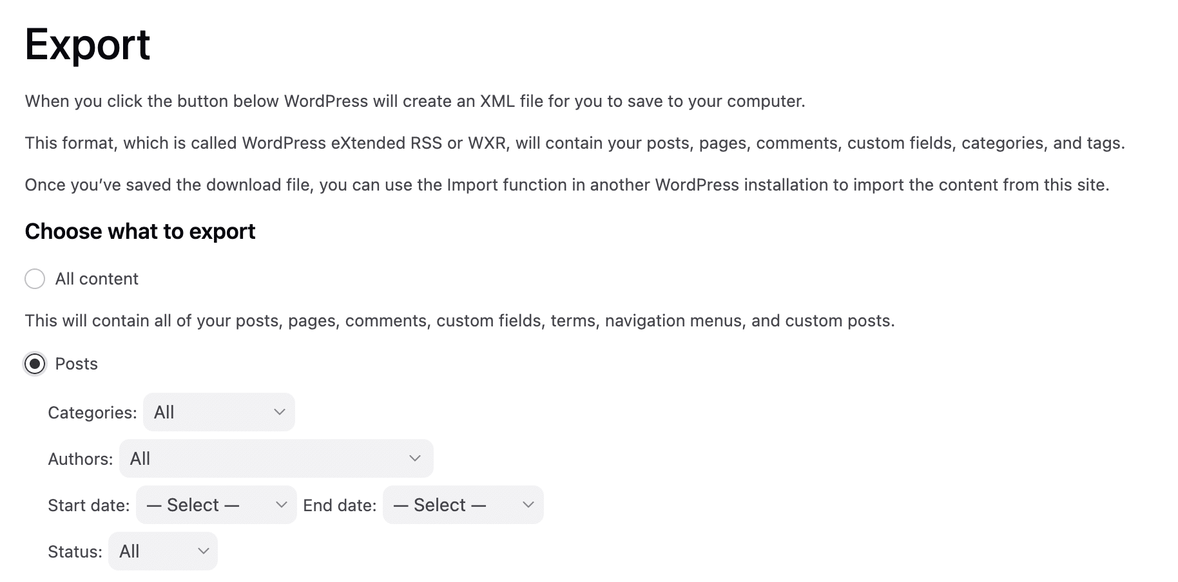Viewport: 1178px width, 582px height.
Task: Click the Posts label text
Action: pyautogui.click(x=76, y=364)
